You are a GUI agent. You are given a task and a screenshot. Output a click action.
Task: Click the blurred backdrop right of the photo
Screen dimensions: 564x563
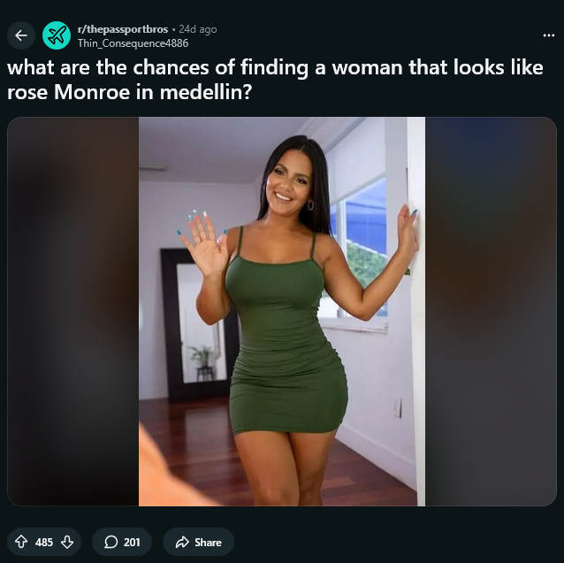tap(491, 312)
